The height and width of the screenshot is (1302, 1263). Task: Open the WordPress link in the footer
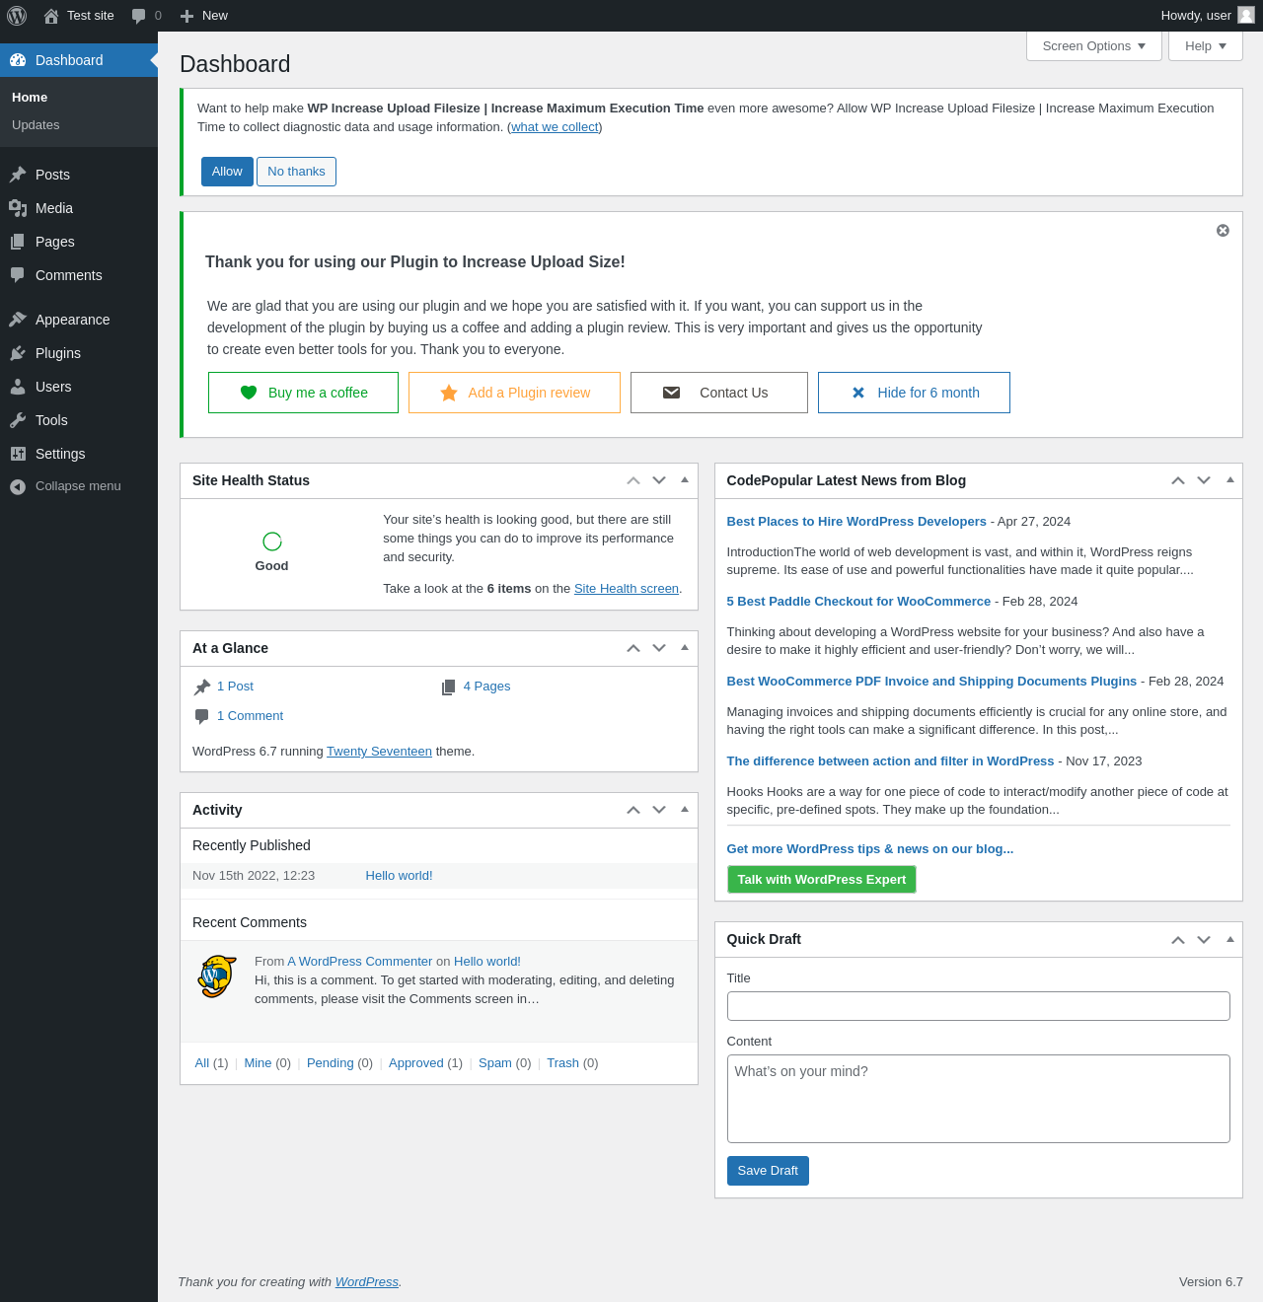point(367,1282)
